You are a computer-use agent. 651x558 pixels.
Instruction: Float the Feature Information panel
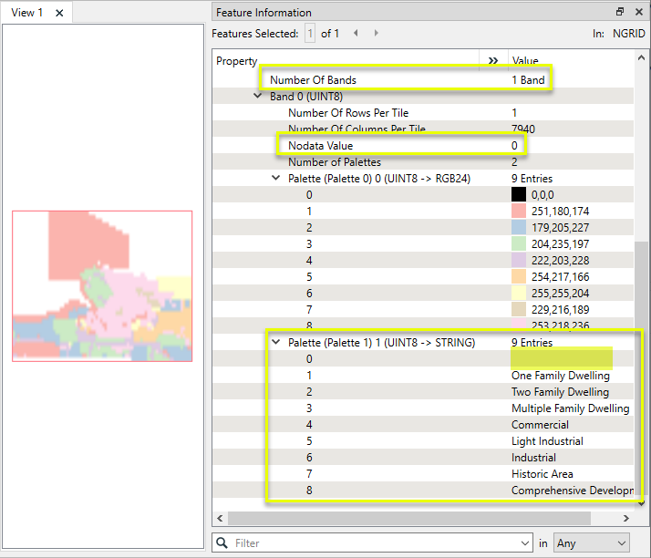click(619, 12)
